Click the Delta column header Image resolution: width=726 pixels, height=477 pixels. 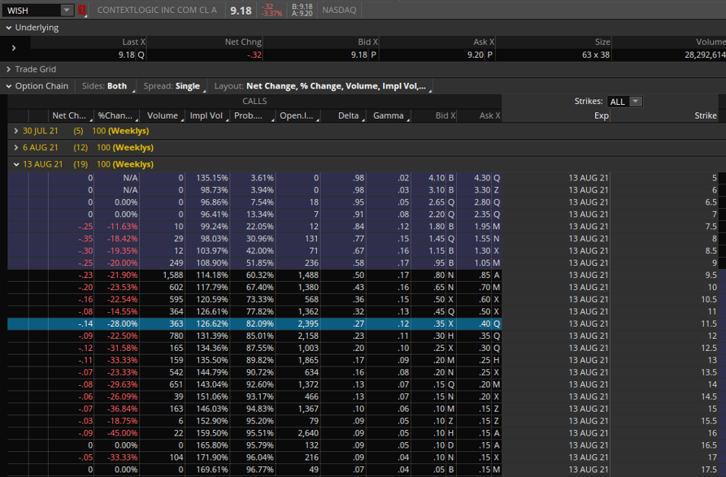(x=348, y=115)
